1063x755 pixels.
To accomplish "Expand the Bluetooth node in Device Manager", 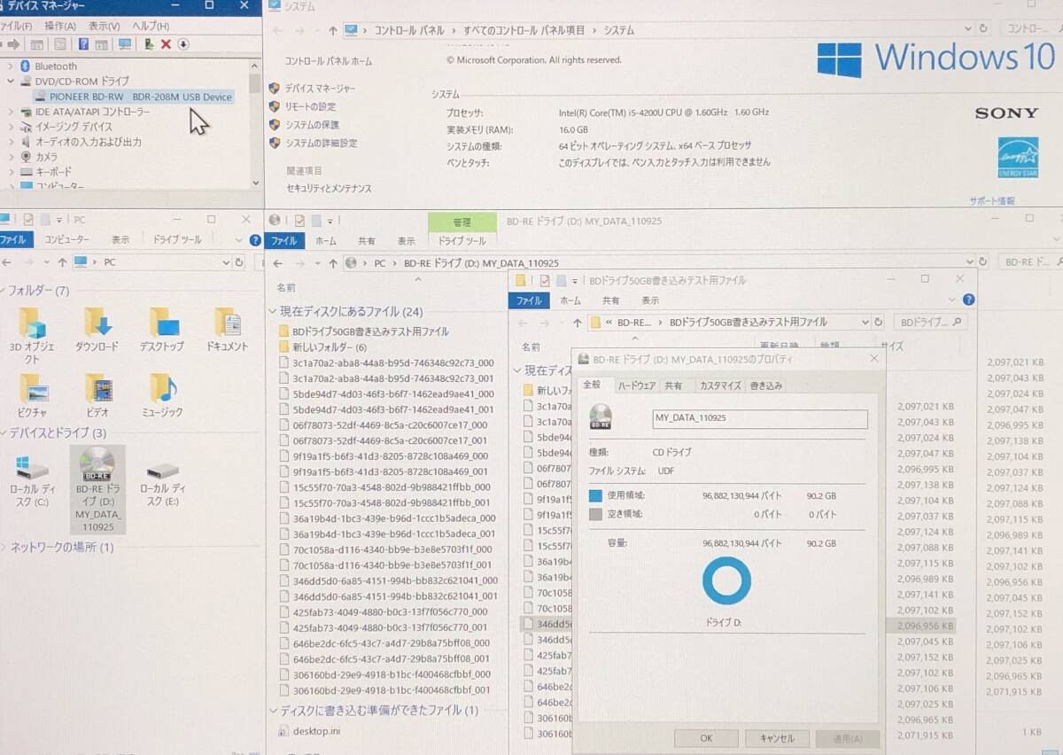I will click(10, 66).
